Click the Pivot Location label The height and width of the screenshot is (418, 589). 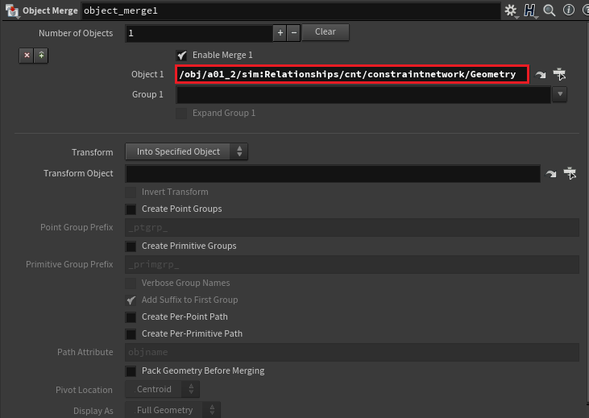(84, 390)
